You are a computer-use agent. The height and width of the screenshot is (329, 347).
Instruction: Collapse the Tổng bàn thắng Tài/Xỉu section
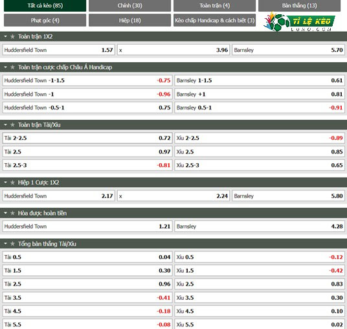[x=6, y=244]
